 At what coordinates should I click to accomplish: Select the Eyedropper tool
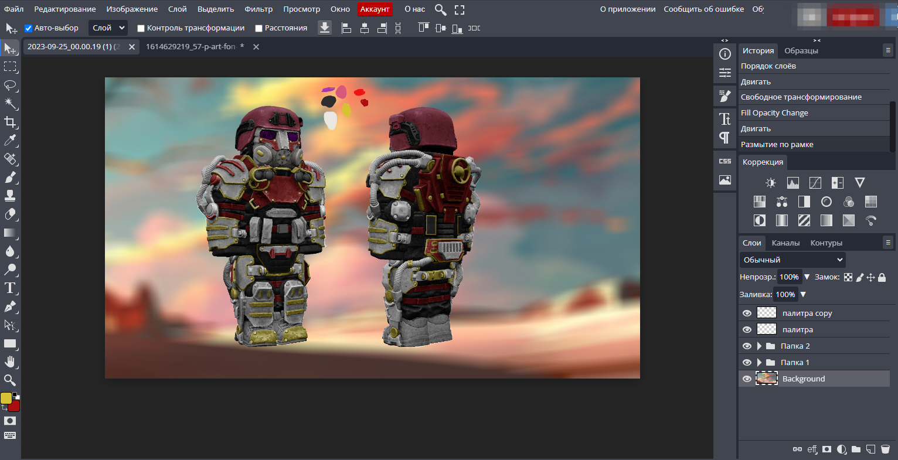(10, 141)
